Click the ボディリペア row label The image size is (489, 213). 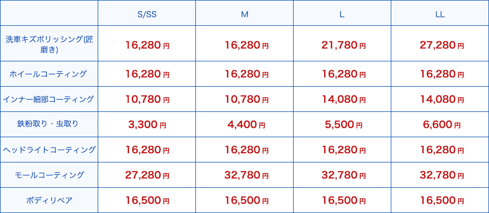[49, 200]
